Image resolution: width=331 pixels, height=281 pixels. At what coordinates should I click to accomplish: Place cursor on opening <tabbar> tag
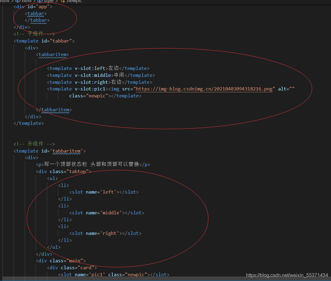(36, 14)
